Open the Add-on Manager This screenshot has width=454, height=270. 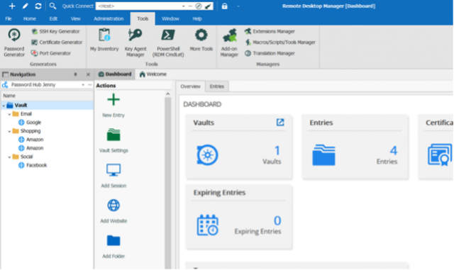point(229,43)
